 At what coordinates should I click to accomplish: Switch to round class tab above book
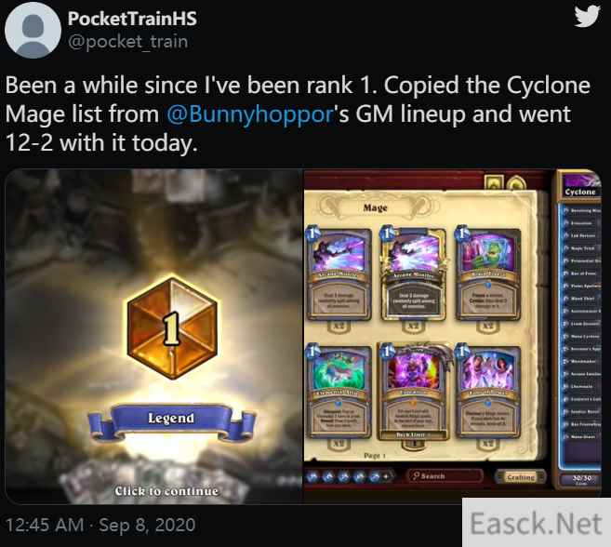click(x=517, y=183)
